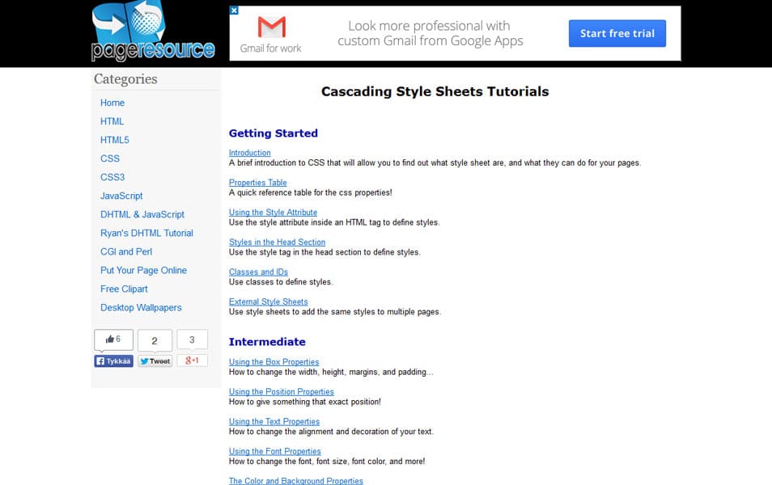Open Using the Box Properties tutorial
Viewport: 772px width, 485px height.
pyautogui.click(x=274, y=362)
